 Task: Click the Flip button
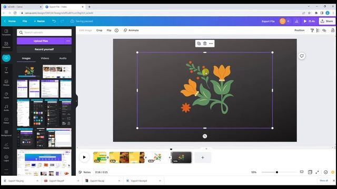[x=109, y=30]
